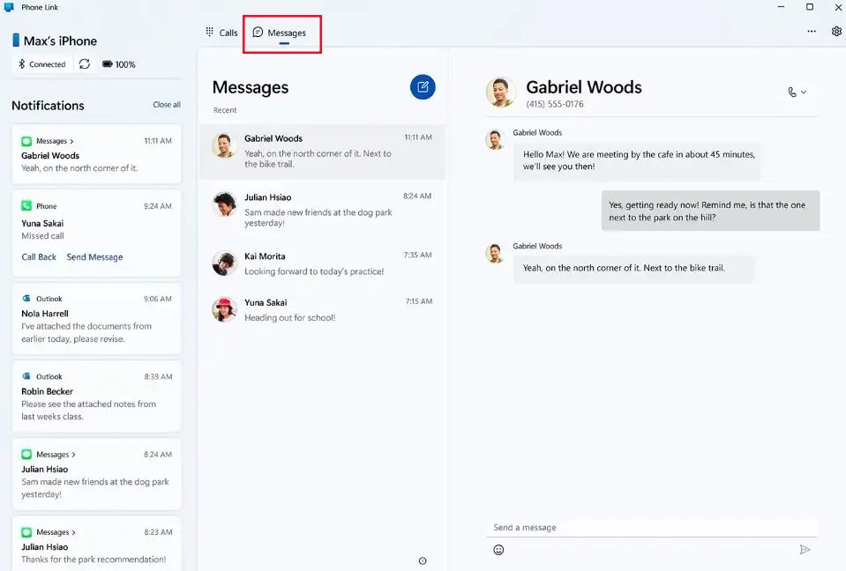Start a call with Gabriel Woods
This screenshot has width=846, height=571.
pos(792,92)
